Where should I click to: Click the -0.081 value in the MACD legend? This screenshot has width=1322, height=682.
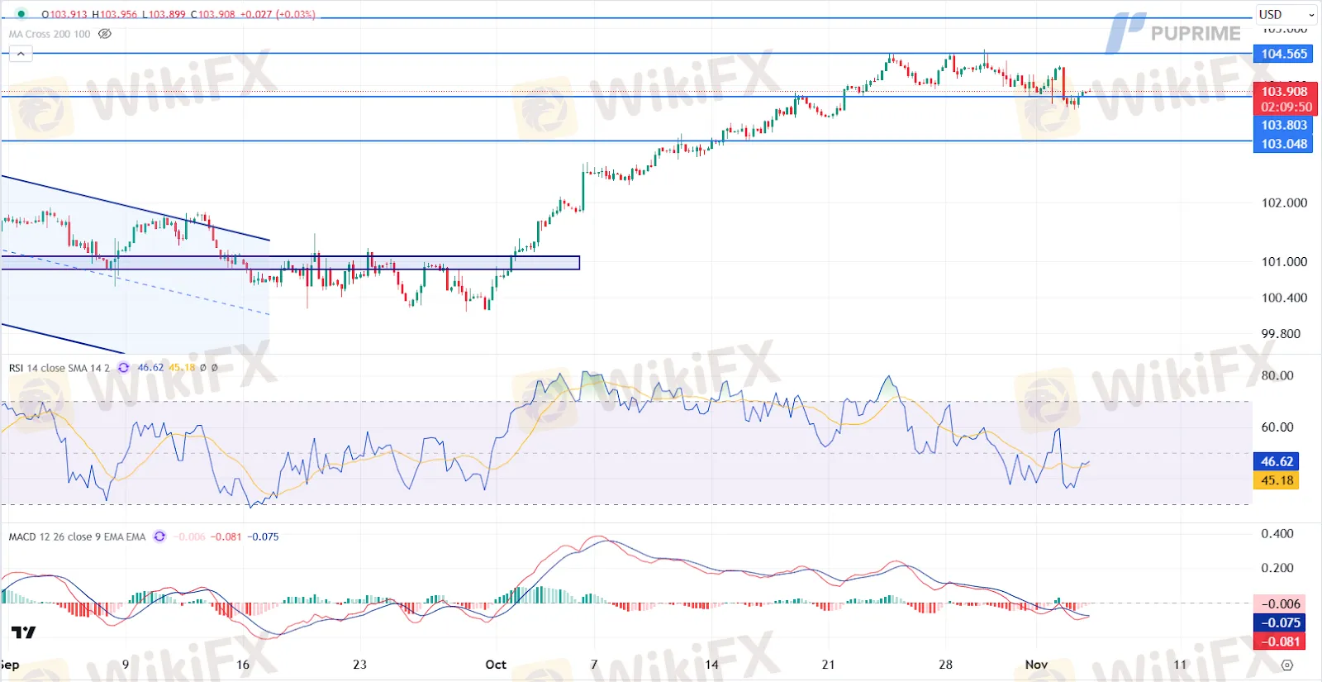tap(226, 537)
